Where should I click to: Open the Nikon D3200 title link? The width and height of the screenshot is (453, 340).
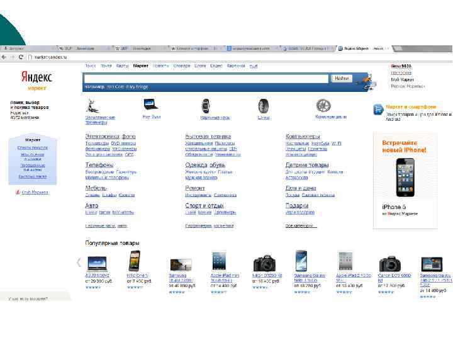[x=267, y=276]
